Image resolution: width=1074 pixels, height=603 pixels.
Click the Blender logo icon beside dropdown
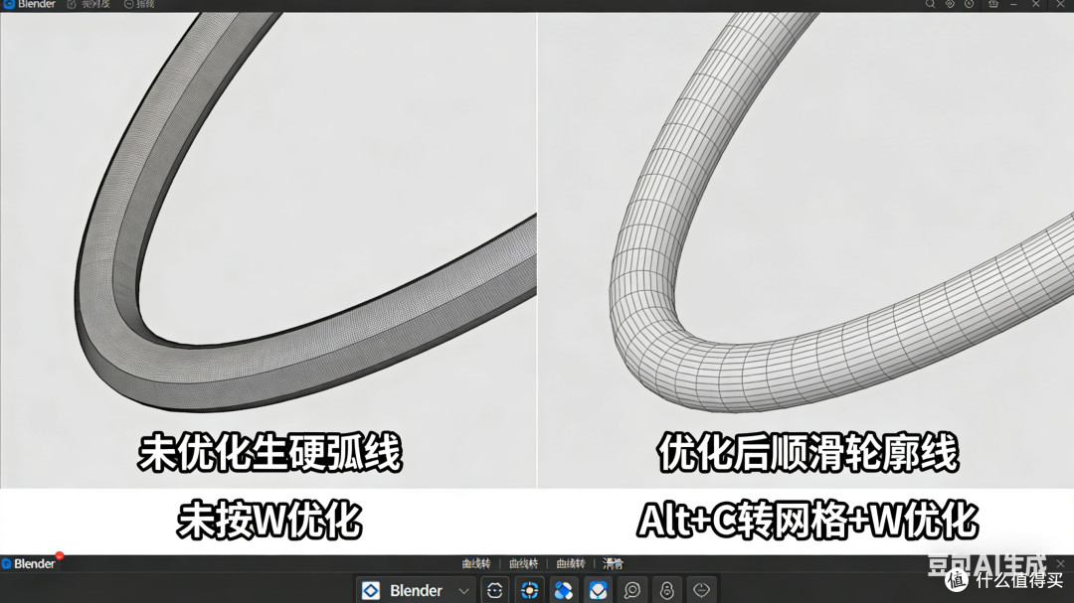(x=371, y=590)
